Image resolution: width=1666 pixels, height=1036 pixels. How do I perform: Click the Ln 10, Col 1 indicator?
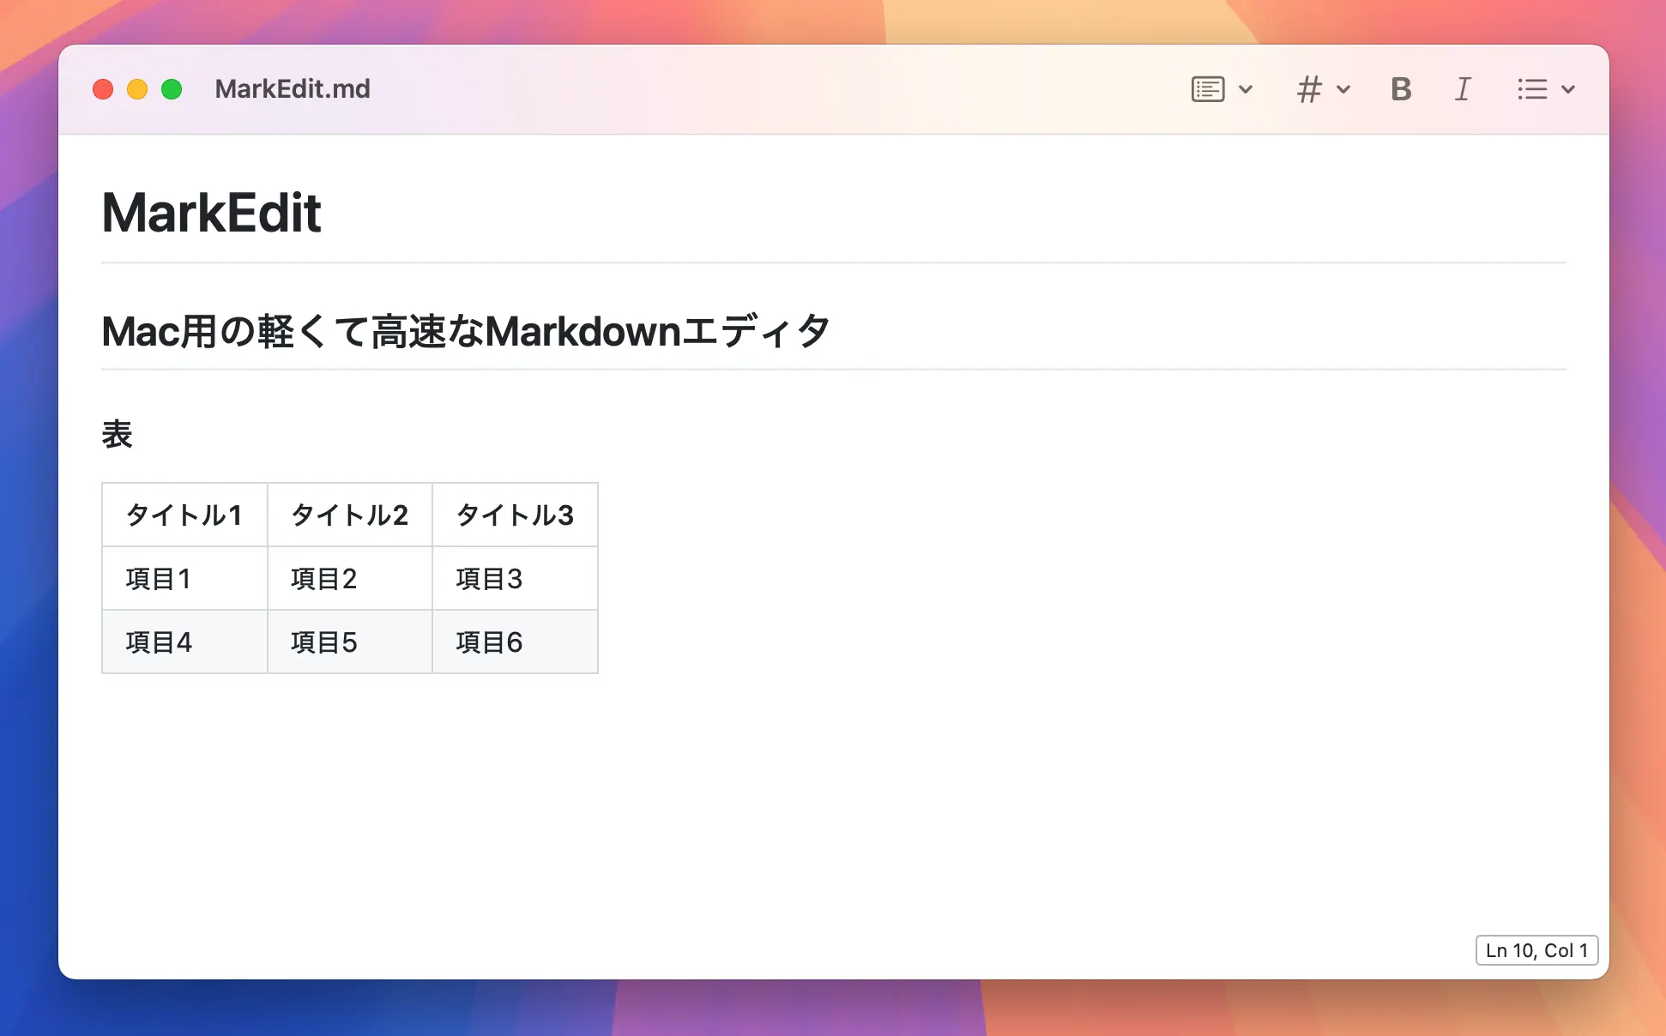tap(1536, 950)
